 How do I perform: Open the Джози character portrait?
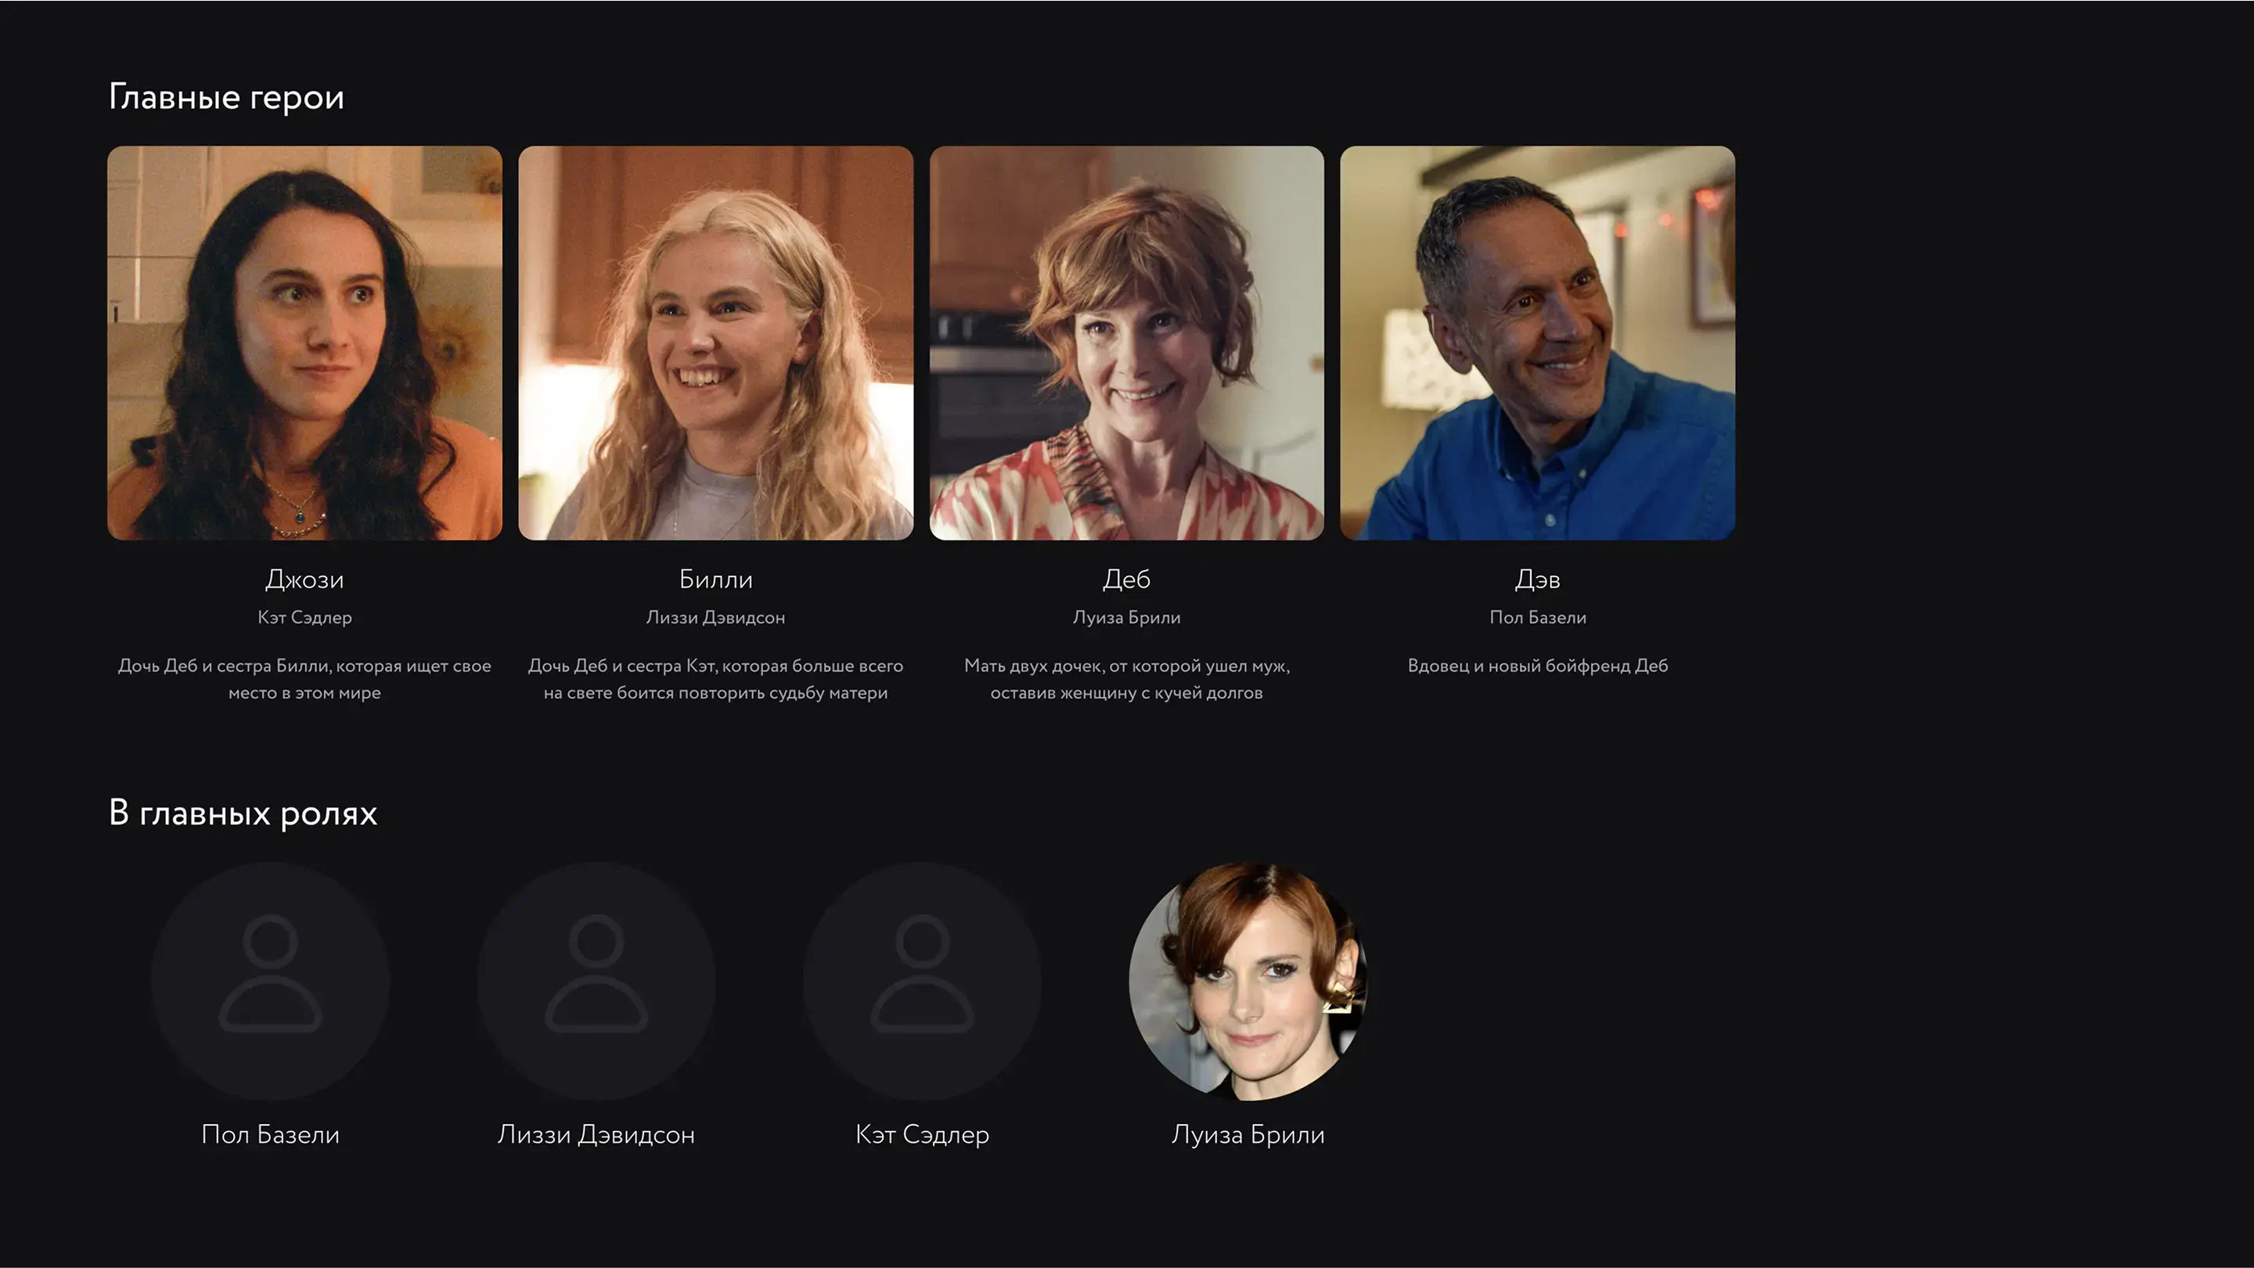click(x=304, y=343)
